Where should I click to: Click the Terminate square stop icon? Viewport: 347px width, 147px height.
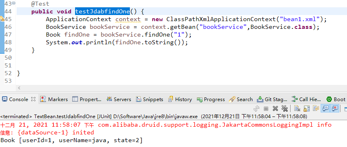click(x=266, y=108)
